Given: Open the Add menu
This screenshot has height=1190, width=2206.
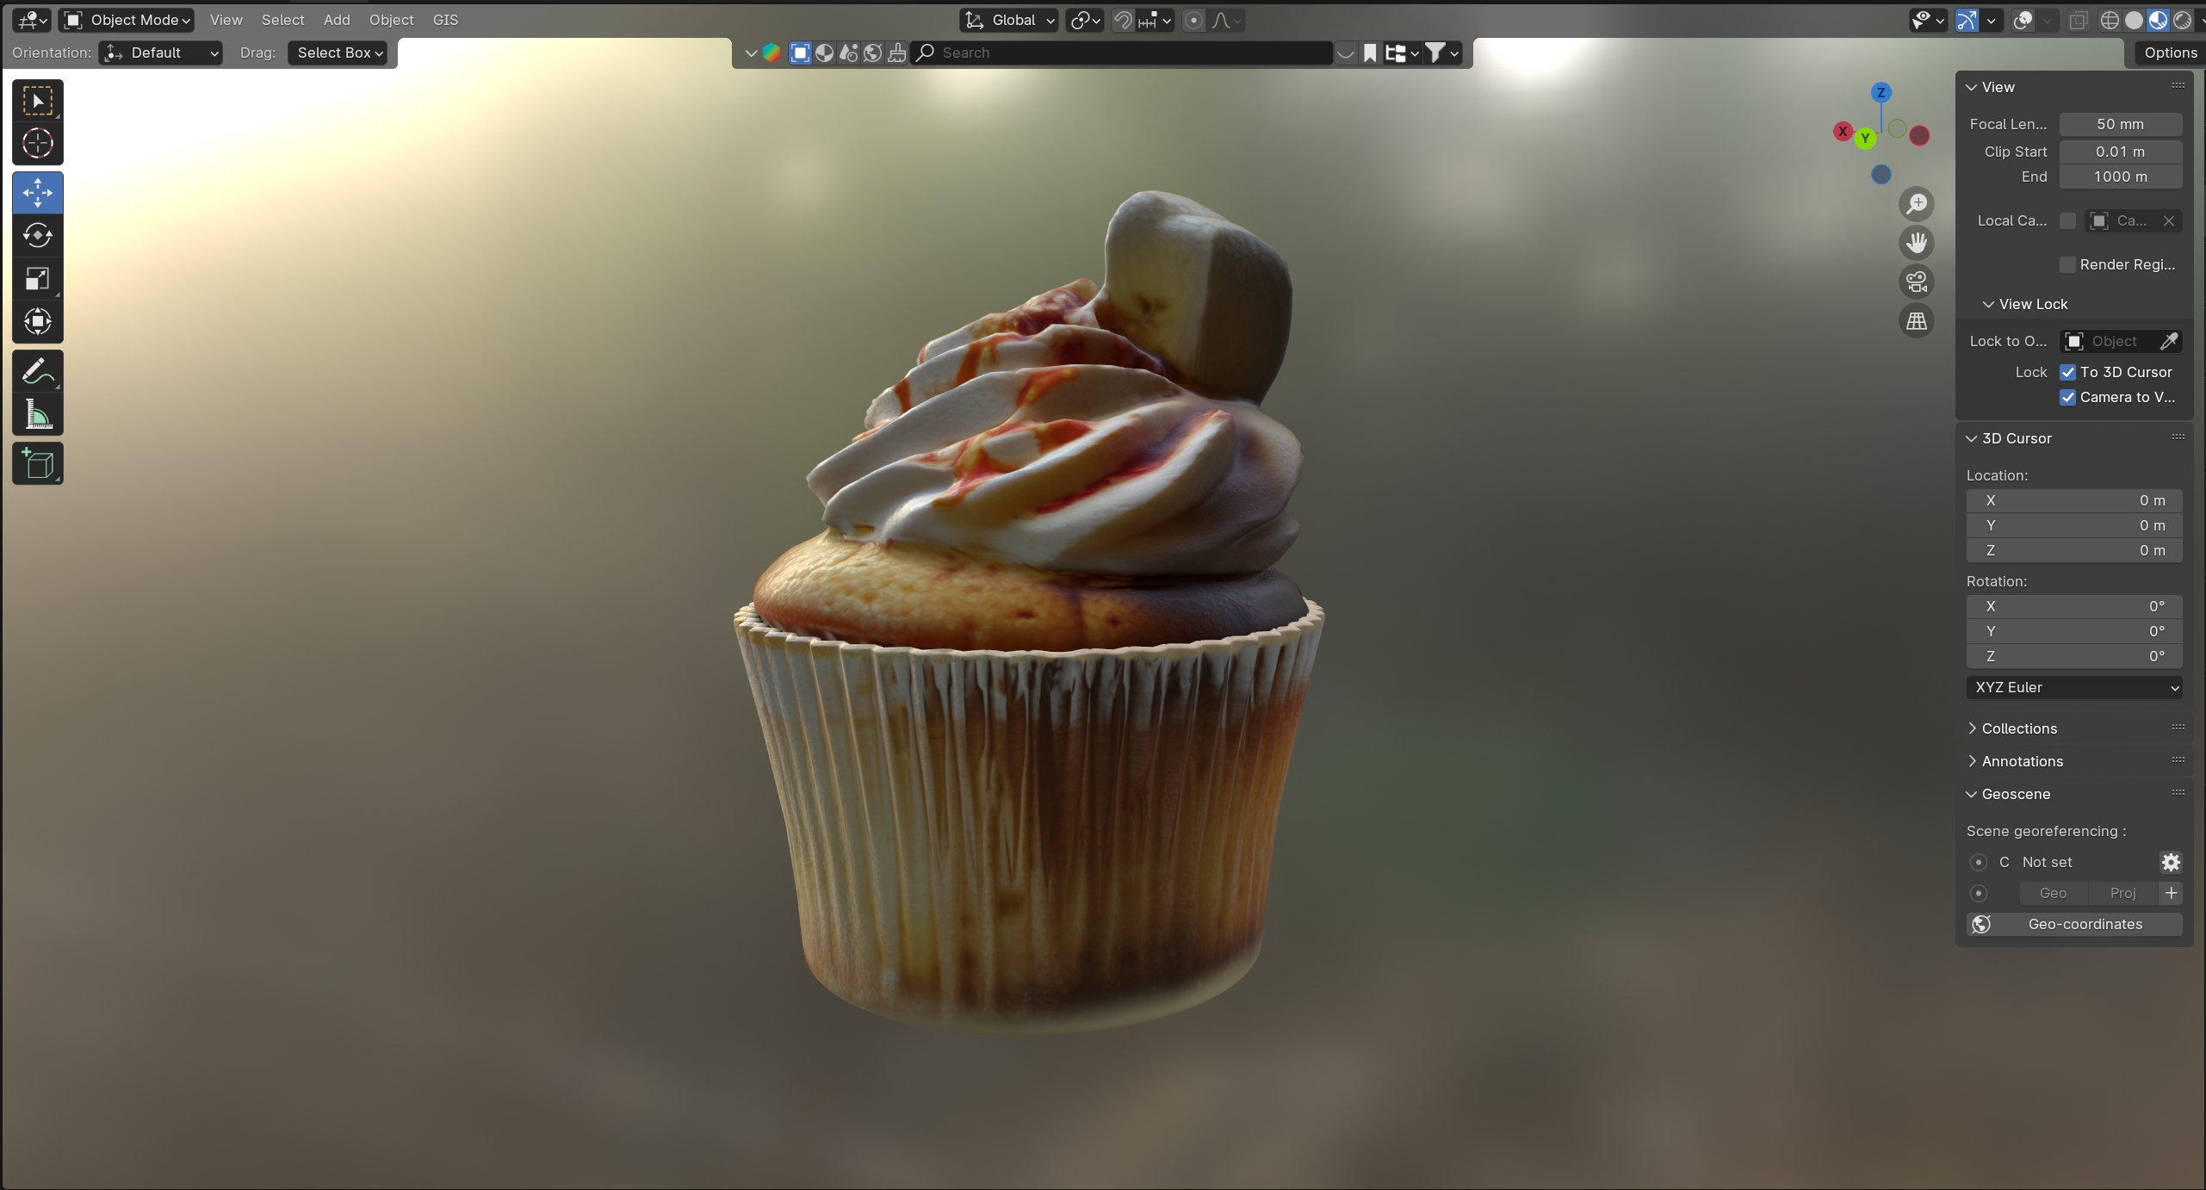Looking at the screenshot, I should [x=337, y=20].
